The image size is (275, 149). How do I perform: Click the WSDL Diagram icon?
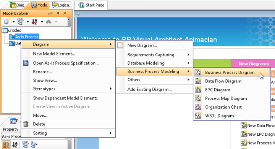[198, 116]
